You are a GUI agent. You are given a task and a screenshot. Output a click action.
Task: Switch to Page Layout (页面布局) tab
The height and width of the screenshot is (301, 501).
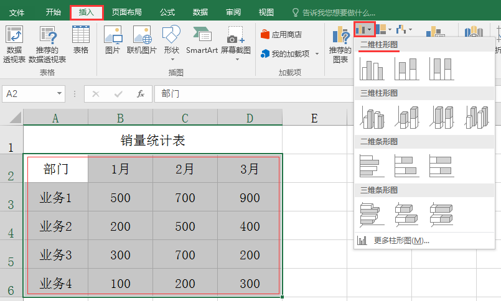point(126,12)
